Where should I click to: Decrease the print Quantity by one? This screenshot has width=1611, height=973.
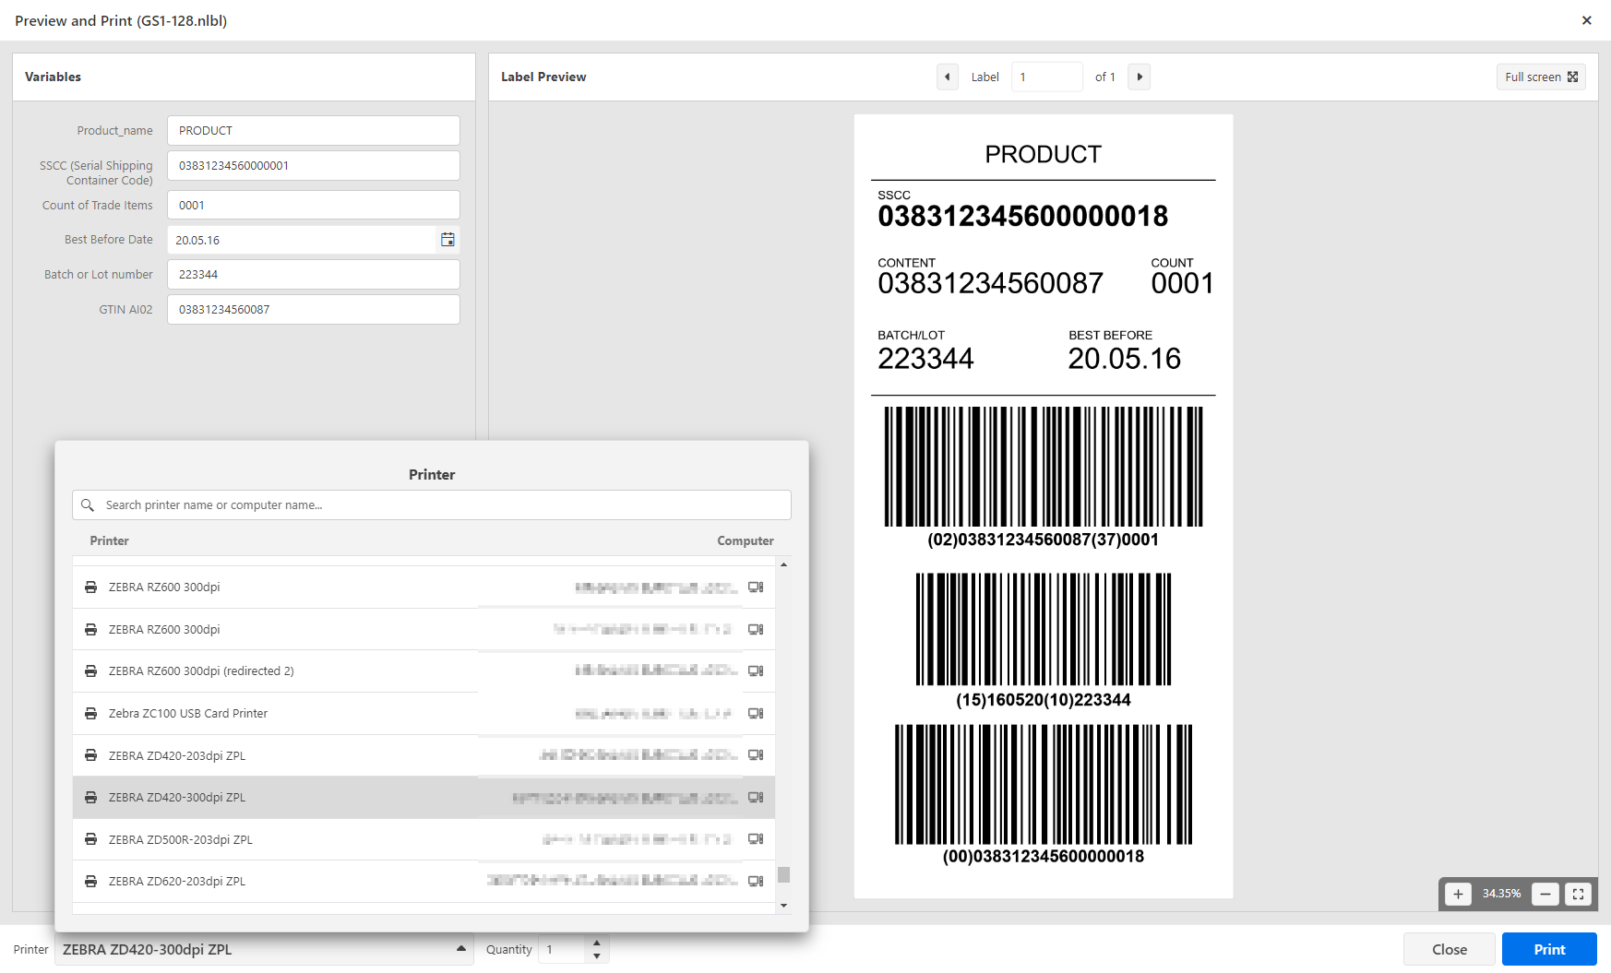pos(597,956)
